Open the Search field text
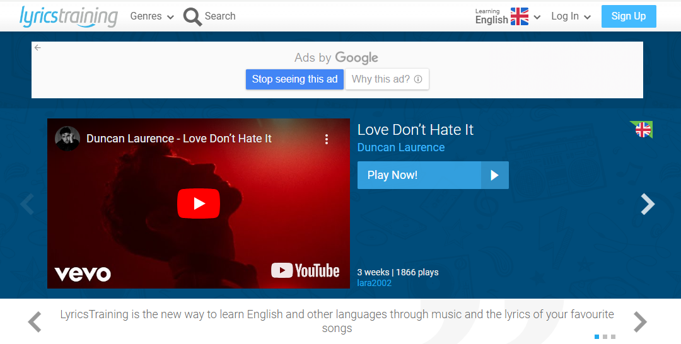 point(220,16)
